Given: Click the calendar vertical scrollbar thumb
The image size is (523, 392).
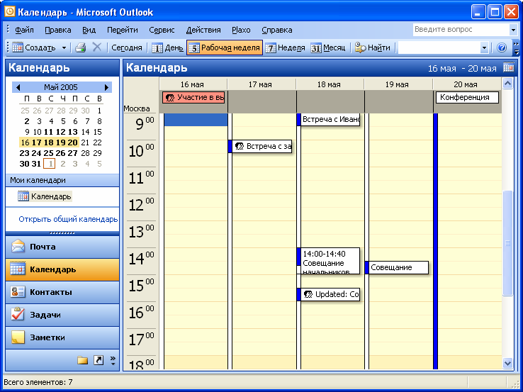Looking at the screenshot, I should (x=507, y=243).
